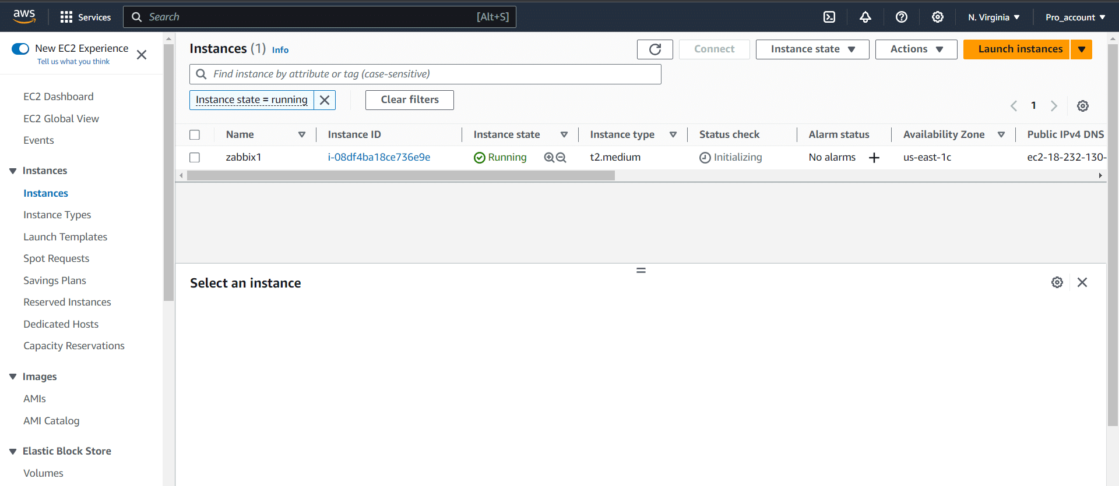Click the zoom-out filter icon by Running
The height and width of the screenshot is (486, 1119).
[x=561, y=157]
